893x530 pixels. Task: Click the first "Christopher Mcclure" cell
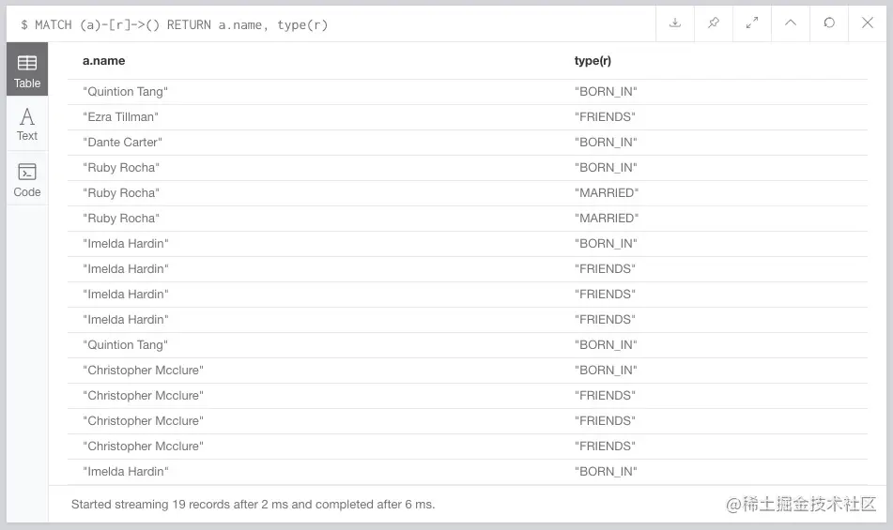143,371
